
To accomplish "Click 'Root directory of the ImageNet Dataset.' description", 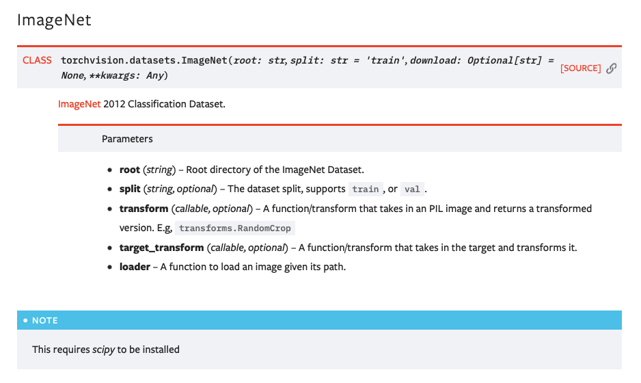I will pos(275,170).
